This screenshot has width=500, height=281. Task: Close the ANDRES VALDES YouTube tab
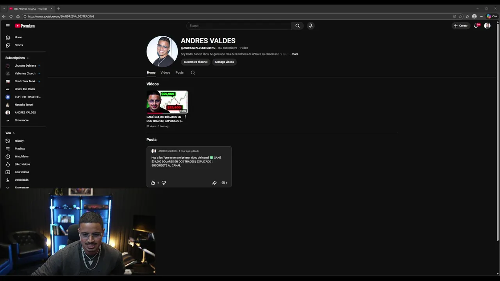pos(51,9)
